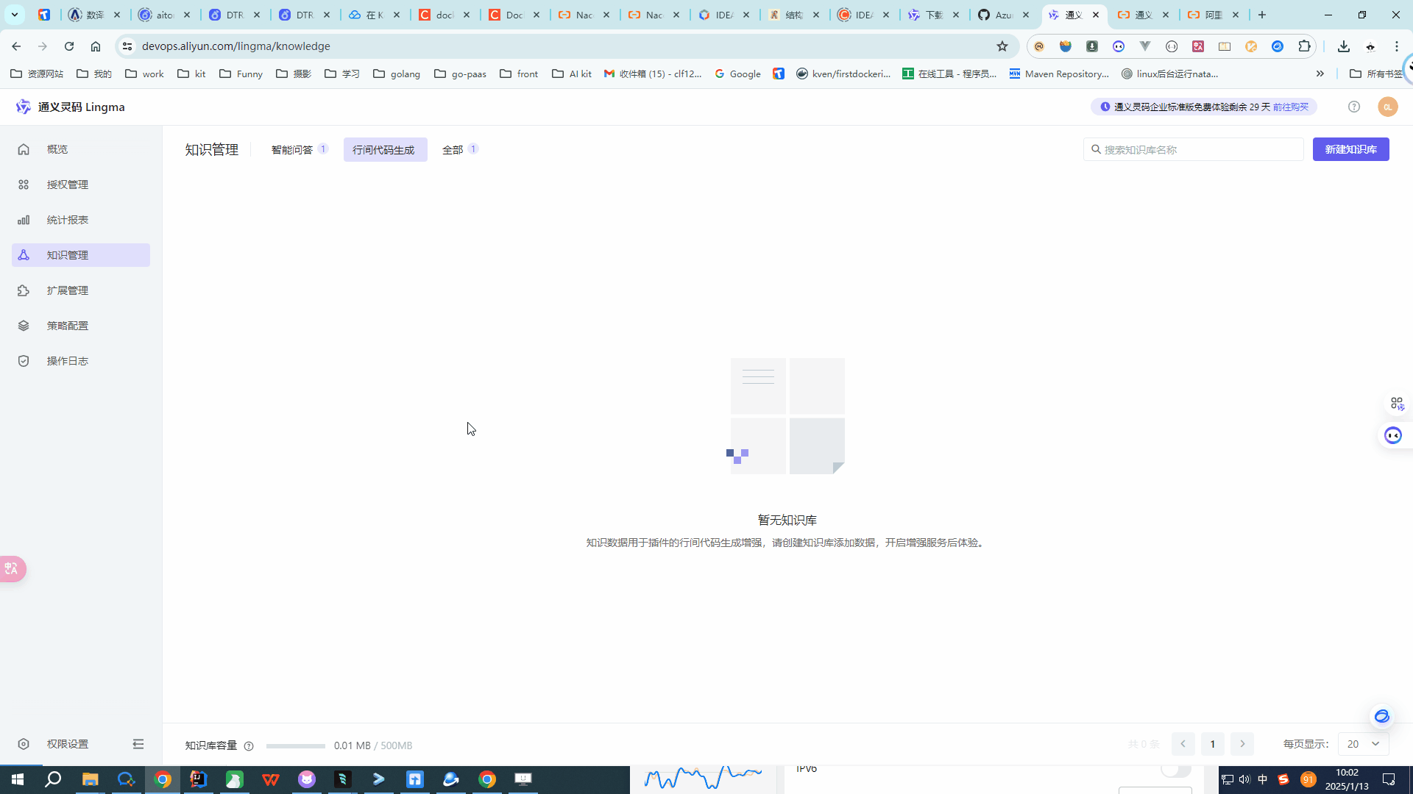The width and height of the screenshot is (1413, 794).
Task: Click the help question mark icon in header
Action: coord(1354,107)
